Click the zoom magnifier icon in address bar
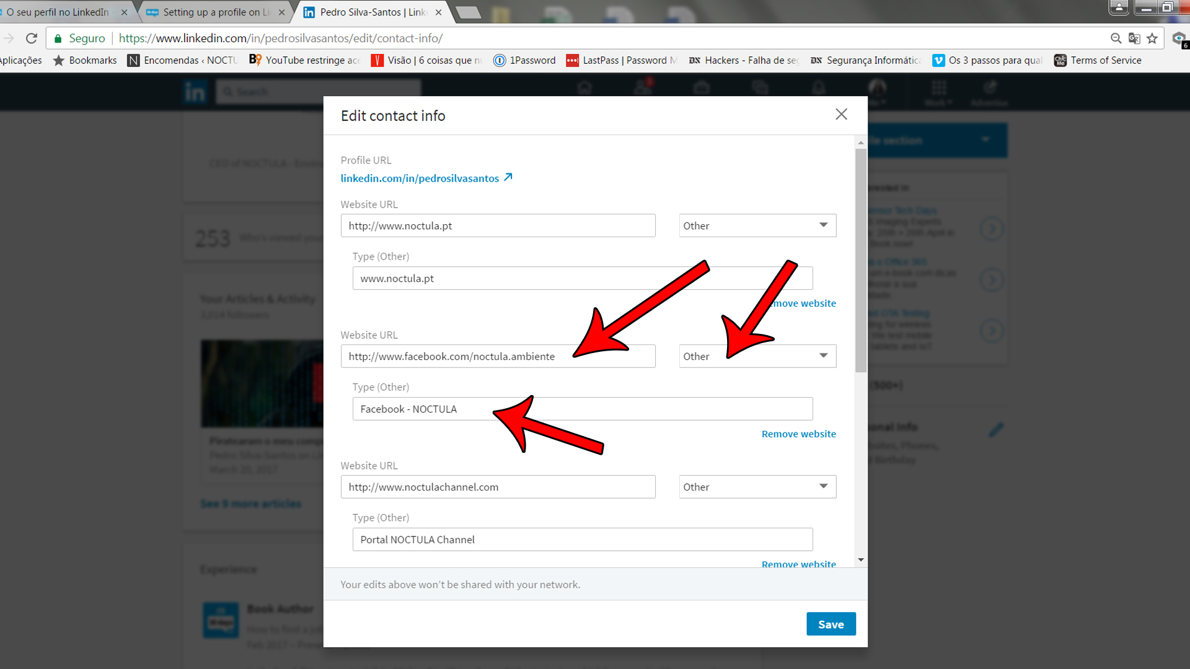The width and height of the screenshot is (1190, 669). (1116, 38)
